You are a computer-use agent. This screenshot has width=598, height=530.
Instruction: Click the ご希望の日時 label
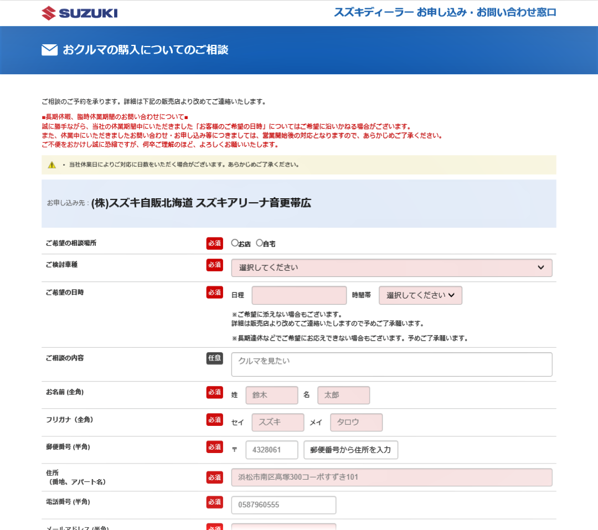coord(65,292)
